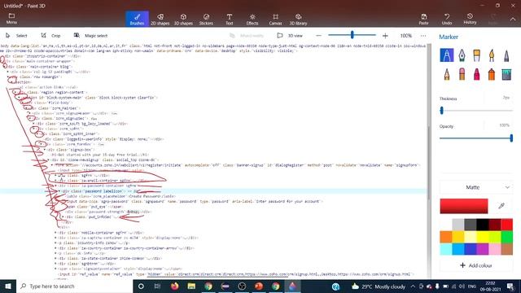Image resolution: width=521 pixels, height=293 pixels.
Task: Select the Fill bucket tool
Action: [506, 74]
